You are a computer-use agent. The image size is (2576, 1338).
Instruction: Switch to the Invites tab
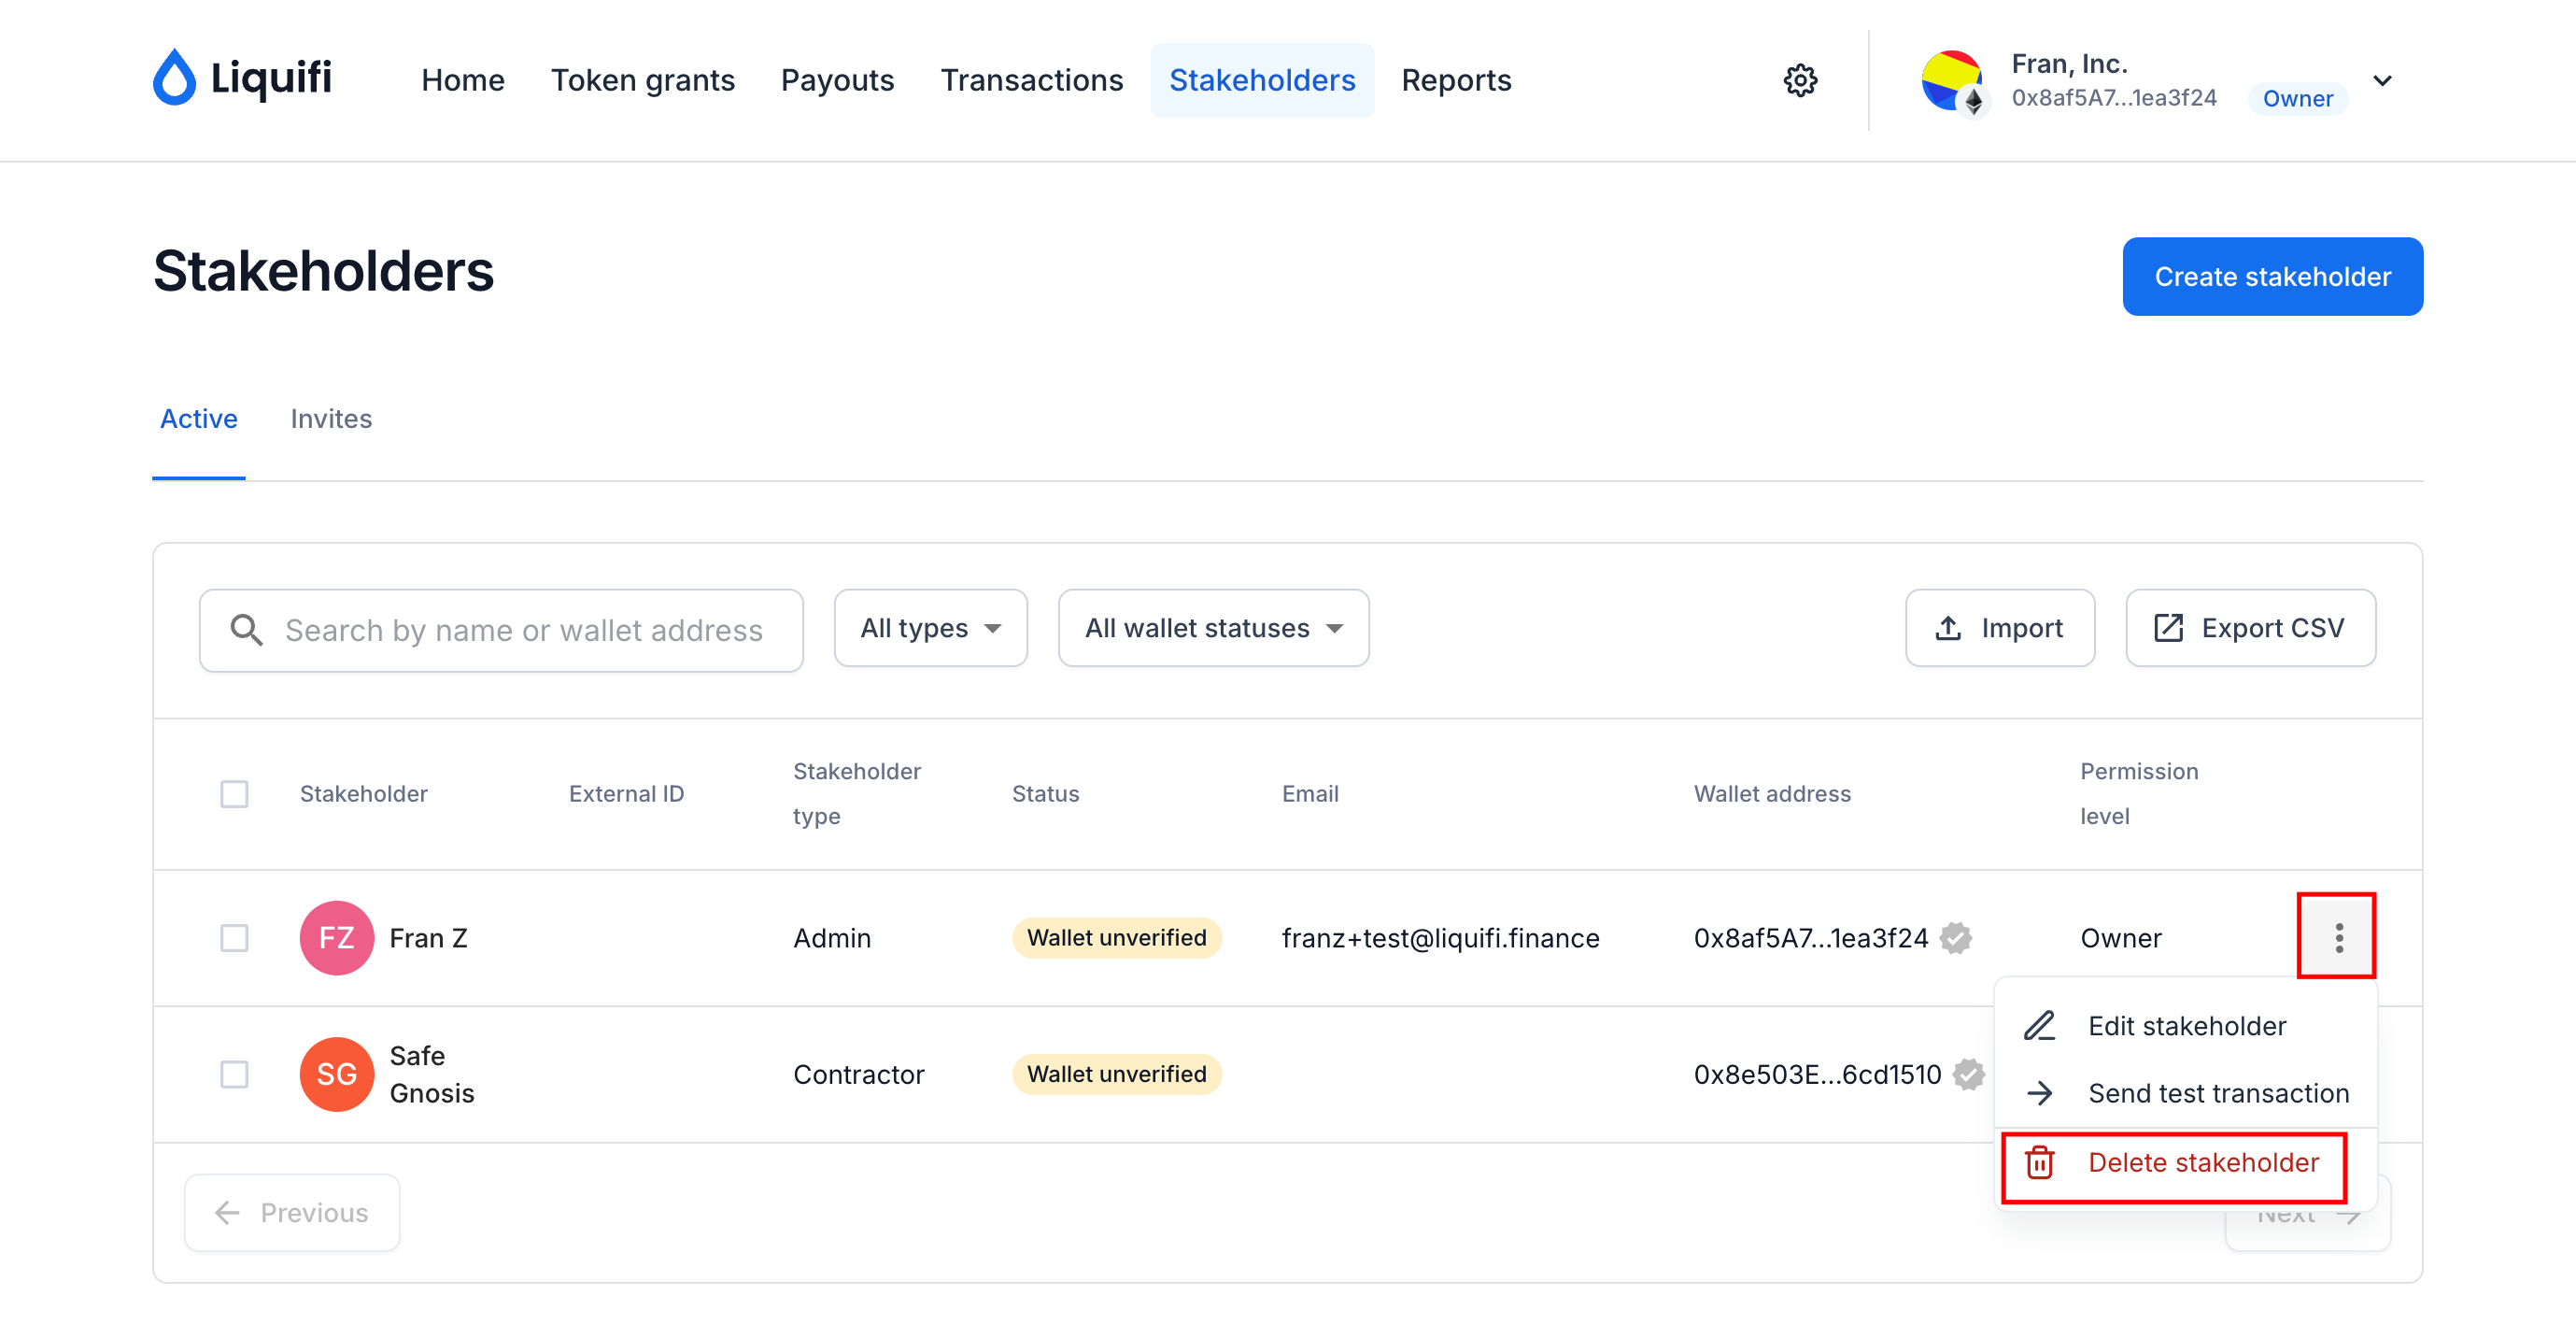coord(331,418)
